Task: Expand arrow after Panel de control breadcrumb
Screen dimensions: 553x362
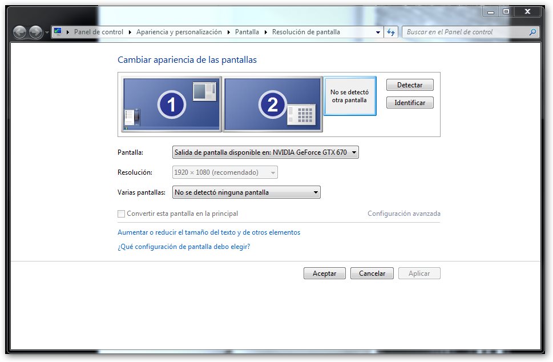Action: [130, 32]
